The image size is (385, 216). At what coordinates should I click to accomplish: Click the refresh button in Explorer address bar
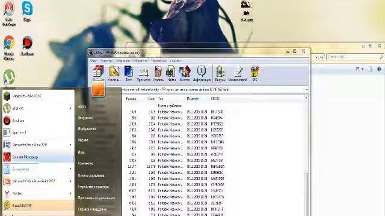(x=322, y=58)
